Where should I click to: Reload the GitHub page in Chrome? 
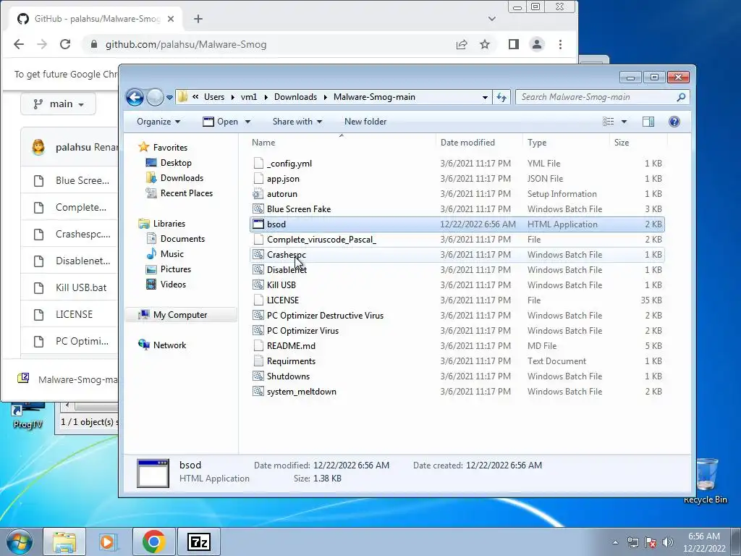tap(65, 44)
